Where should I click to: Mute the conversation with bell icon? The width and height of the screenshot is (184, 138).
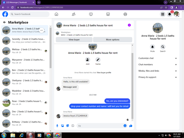pyautogui.click(x=152, y=47)
